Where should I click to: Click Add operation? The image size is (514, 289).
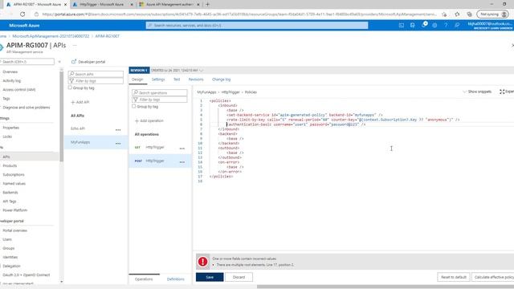tap(149, 120)
